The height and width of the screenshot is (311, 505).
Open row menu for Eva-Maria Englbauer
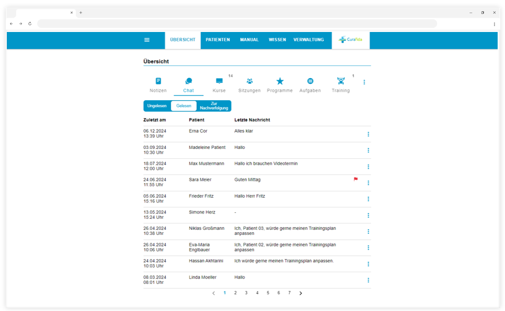368,248
